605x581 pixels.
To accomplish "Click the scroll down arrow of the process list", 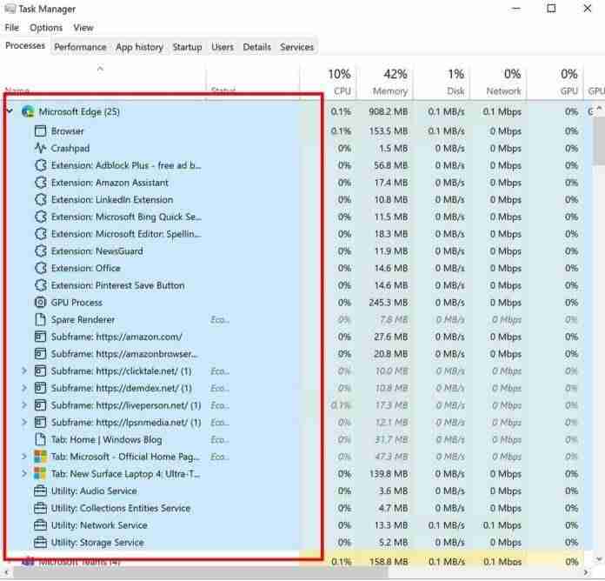I will [x=599, y=558].
